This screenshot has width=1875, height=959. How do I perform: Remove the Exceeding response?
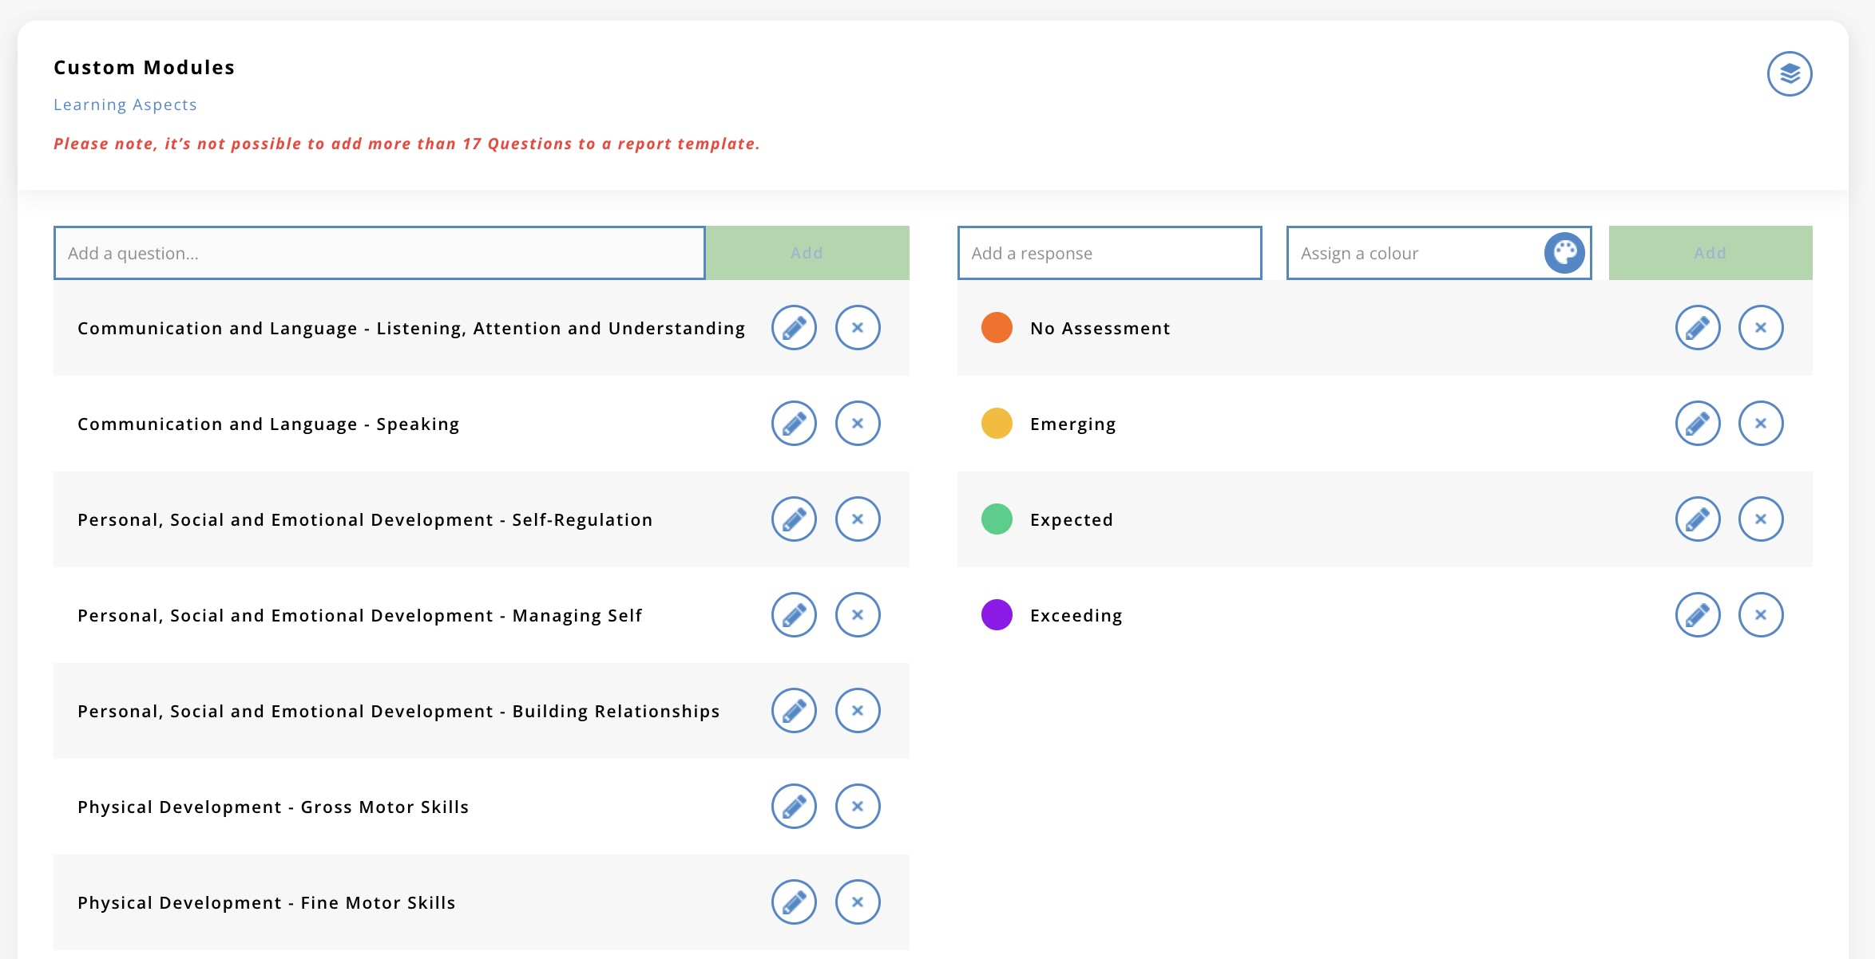click(x=1761, y=615)
